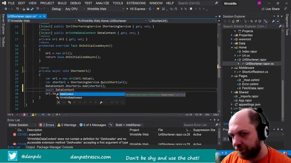Click navigate backward arrow in editor status bar

(x=43, y=115)
